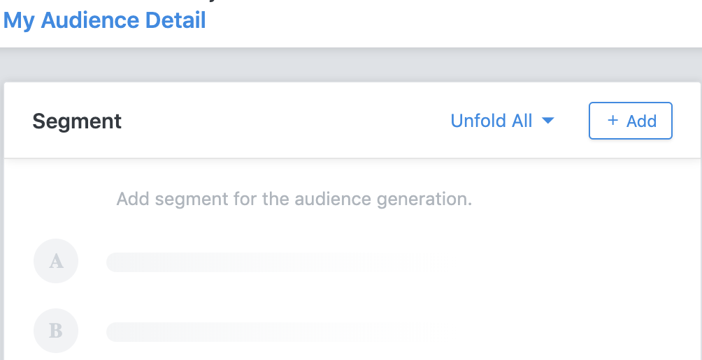The image size is (702, 360).
Task: Open the Unfold All dropdown
Action: click(502, 121)
